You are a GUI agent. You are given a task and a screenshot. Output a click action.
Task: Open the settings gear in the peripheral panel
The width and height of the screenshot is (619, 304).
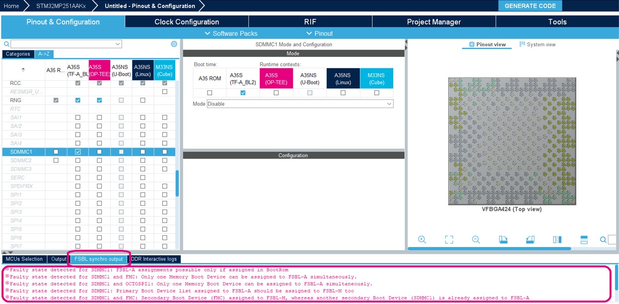[174, 44]
